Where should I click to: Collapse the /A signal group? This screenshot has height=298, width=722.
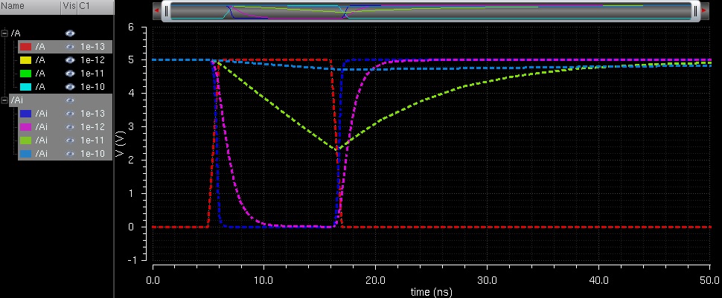click(x=5, y=33)
